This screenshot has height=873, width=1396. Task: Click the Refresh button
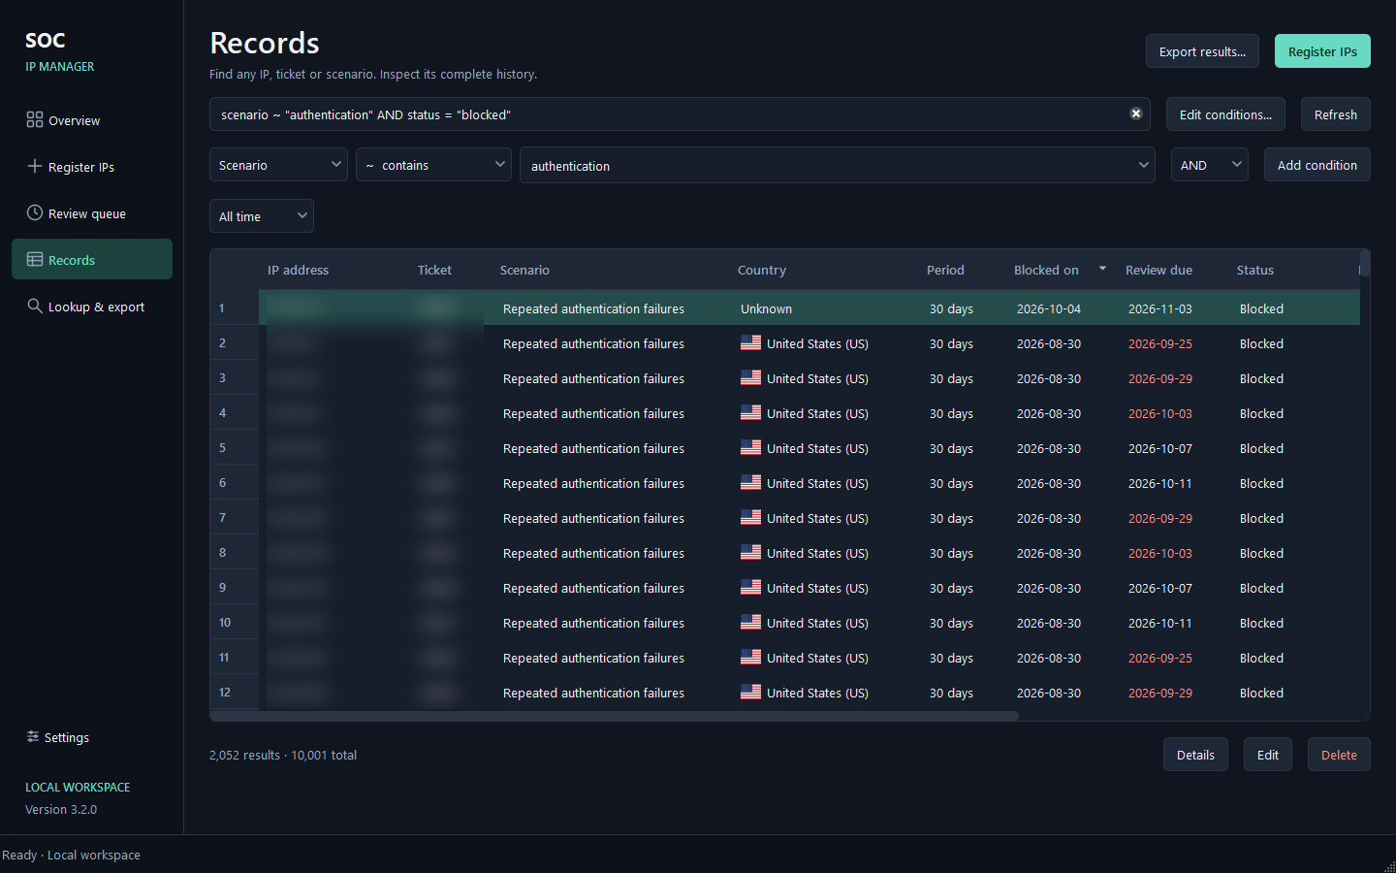tap(1335, 114)
